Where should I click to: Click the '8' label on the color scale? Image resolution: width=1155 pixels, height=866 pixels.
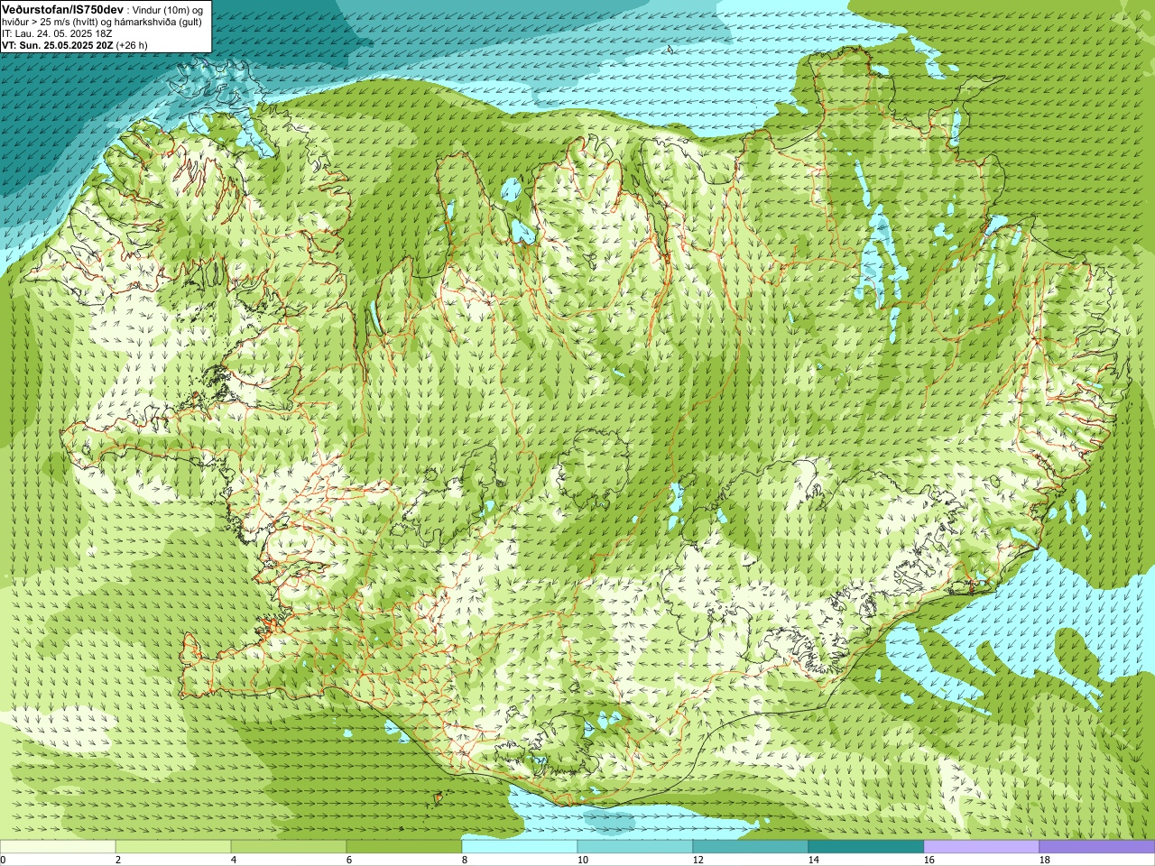[x=465, y=860]
